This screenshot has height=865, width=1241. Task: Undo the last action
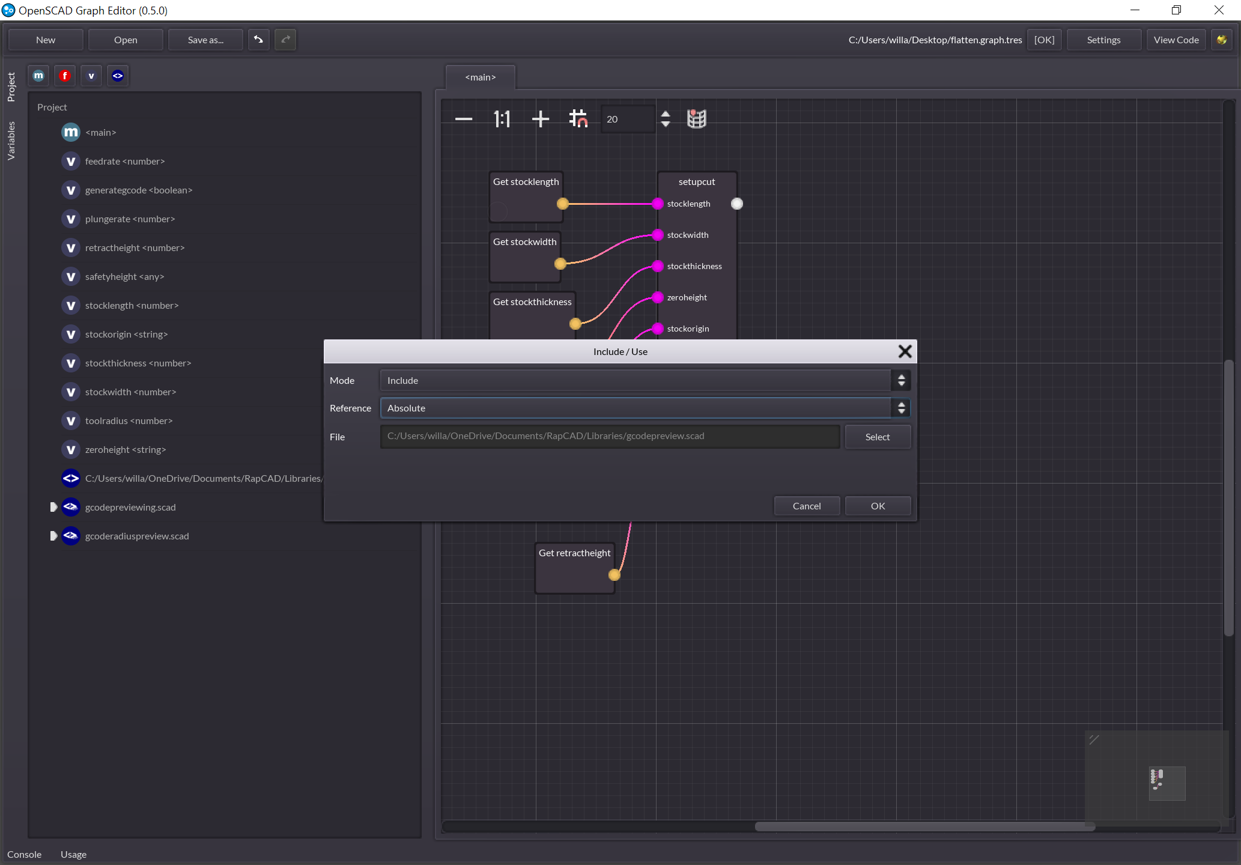point(258,40)
